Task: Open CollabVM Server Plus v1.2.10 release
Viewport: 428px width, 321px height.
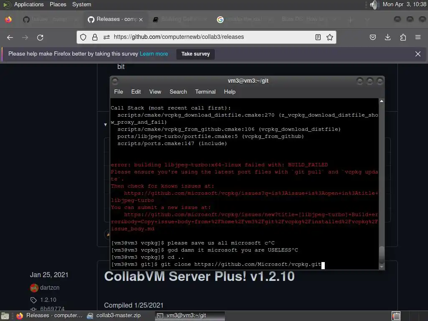Action: [x=199, y=276]
